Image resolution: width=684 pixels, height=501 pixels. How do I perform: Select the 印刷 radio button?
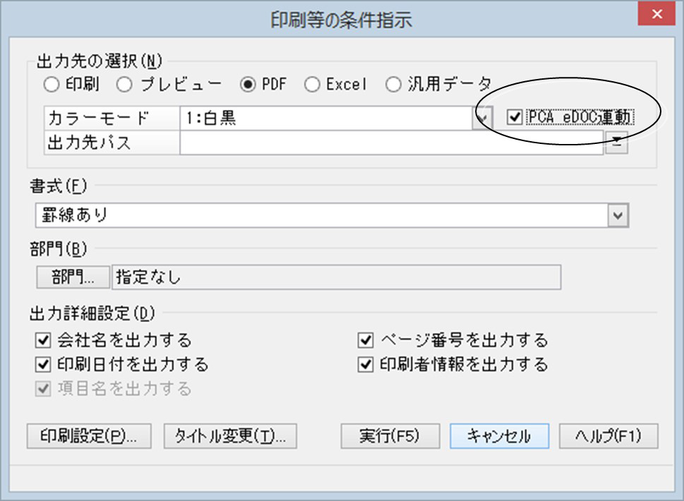pos(52,84)
